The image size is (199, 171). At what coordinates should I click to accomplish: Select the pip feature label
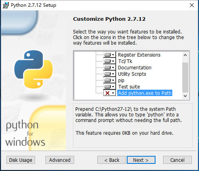click(x=121, y=81)
